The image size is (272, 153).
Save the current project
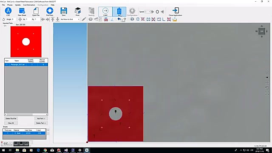point(64,11)
